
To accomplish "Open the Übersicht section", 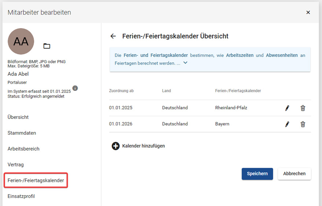I will pos(18,117).
